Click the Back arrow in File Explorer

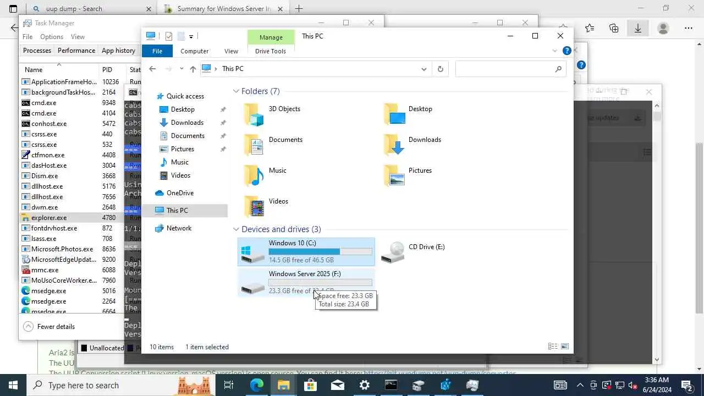click(152, 69)
